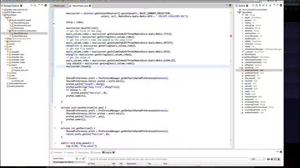This screenshot has height=168, width=300.
Task: Minimize the editor area
Action: pos(227,5)
